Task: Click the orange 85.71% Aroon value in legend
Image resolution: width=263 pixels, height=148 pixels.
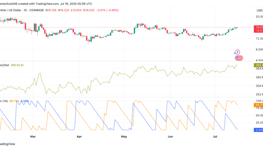Action: [14, 101]
